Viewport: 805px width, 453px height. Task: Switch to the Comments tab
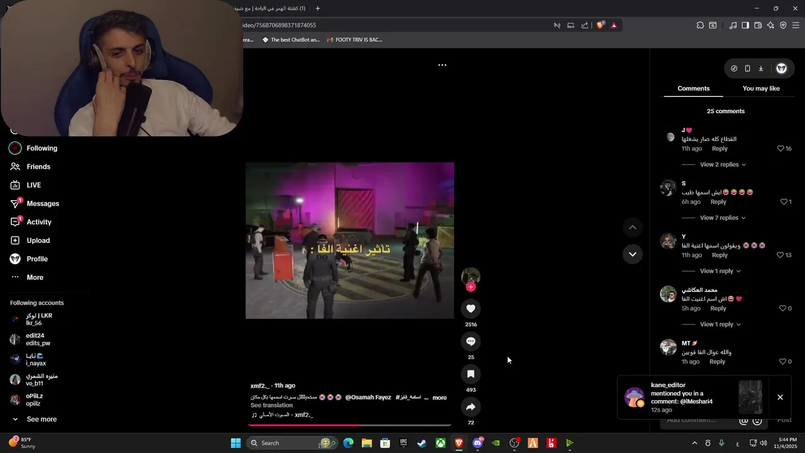(x=693, y=89)
